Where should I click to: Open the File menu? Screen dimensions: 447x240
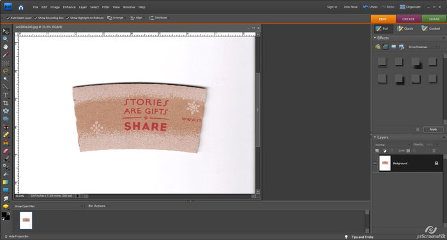(36, 7)
